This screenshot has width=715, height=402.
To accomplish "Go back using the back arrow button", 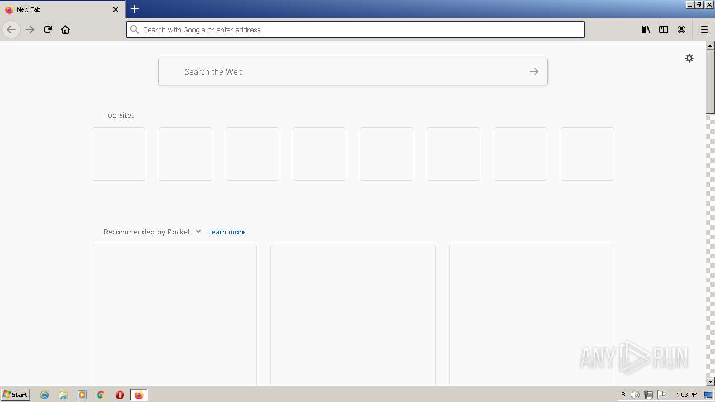I will (x=11, y=30).
